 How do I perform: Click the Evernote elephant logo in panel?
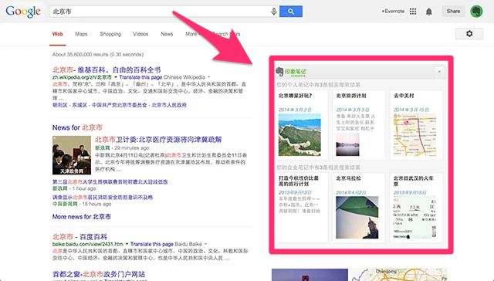279,72
